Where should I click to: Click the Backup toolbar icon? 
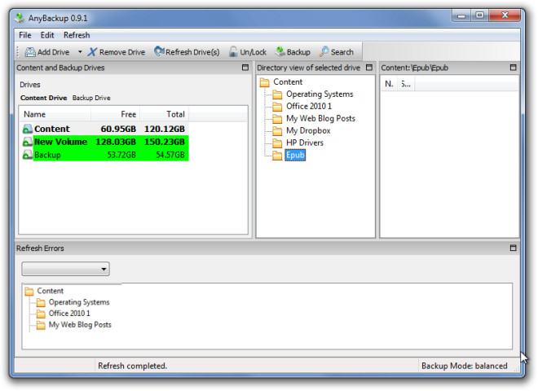click(280, 52)
